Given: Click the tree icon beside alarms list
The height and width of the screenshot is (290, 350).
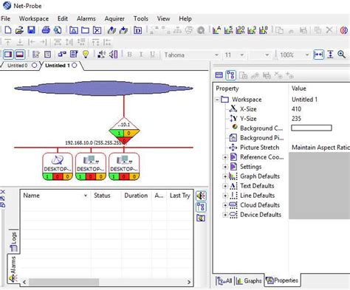Looking at the screenshot, I should point(201,207).
